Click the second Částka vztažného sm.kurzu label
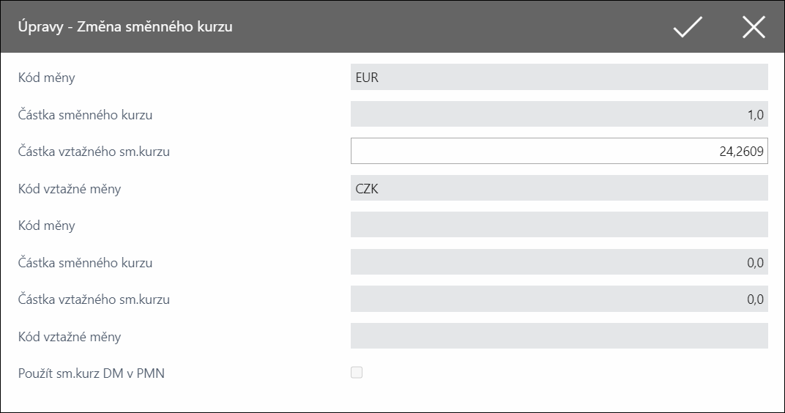This screenshot has height=413, width=785. (x=94, y=299)
